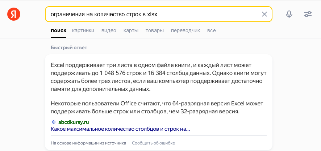Open the видео tab

109,30
